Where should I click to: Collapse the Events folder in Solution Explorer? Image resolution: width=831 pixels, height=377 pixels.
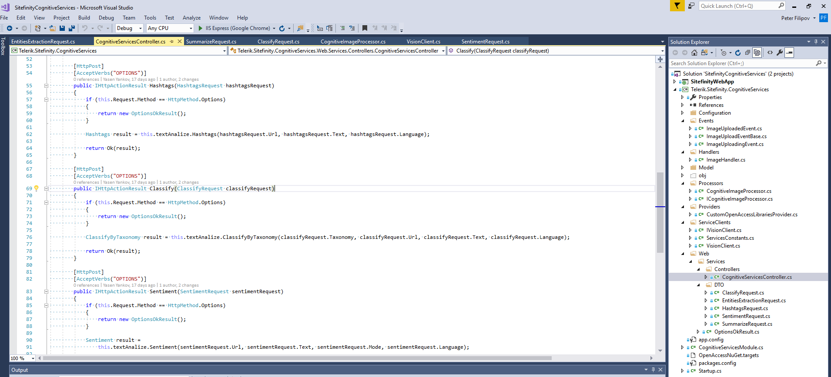pyautogui.click(x=682, y=121)
